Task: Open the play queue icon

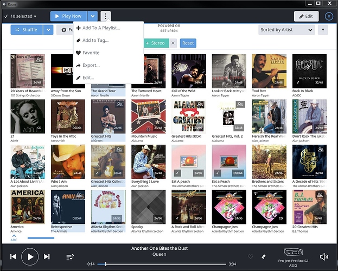Action: pos(70,257)
